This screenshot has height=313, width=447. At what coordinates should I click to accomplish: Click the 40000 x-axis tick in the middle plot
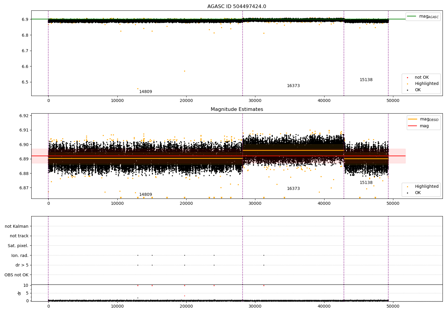(324, 203)
